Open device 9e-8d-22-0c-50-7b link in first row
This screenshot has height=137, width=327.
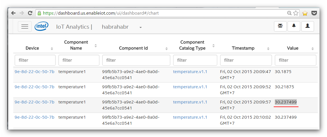click(34, 72)
